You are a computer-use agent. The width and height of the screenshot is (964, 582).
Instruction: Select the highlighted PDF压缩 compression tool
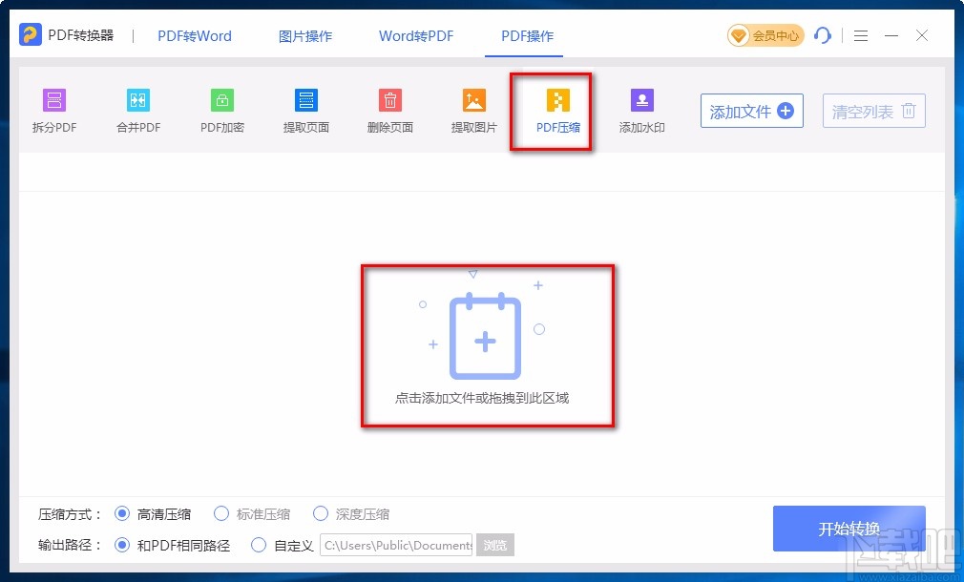(556, 111)
